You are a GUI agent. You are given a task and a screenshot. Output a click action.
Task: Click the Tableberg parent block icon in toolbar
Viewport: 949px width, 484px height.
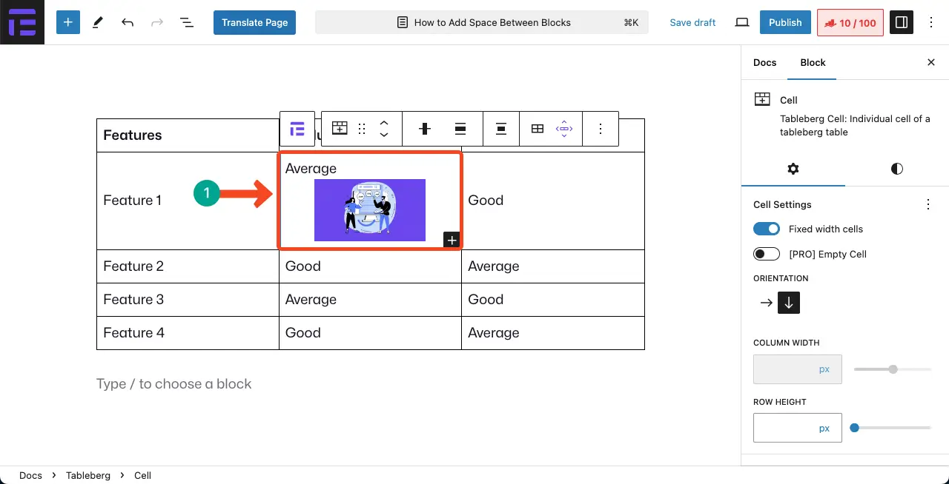pyautogui.click(x=297, y=130)
